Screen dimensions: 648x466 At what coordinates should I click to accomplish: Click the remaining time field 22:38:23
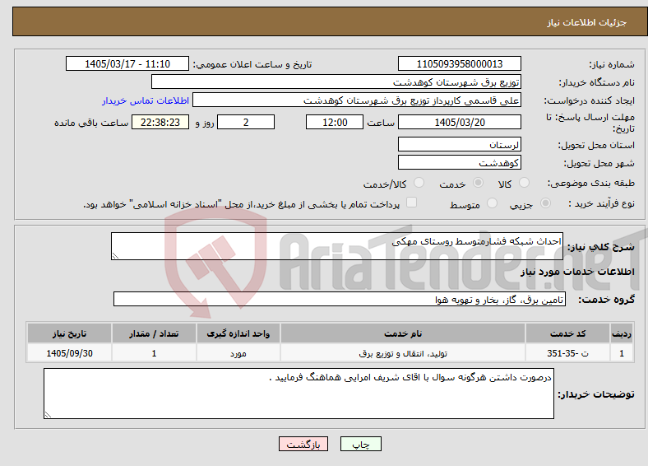pos(160,122)
